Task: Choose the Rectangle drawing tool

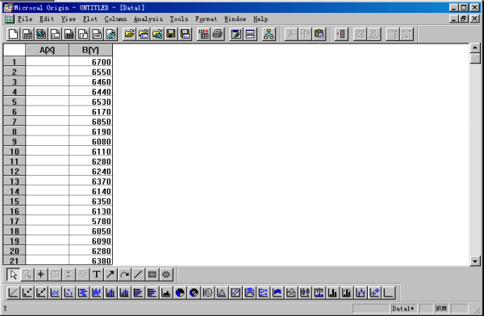Action: click(x=152, y=274)
